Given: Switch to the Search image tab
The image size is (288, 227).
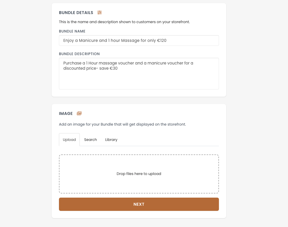Looking at the screenshot, I should click(90, 140).
